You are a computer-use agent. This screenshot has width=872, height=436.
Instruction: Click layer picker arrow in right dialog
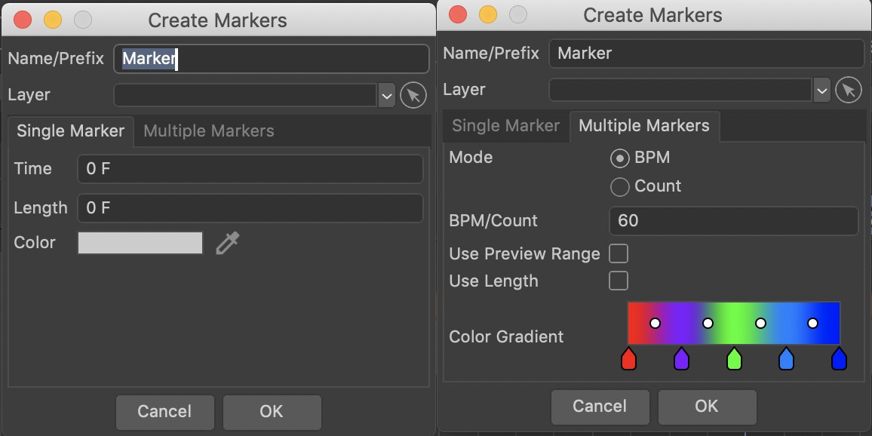click(x=848, y=90)
